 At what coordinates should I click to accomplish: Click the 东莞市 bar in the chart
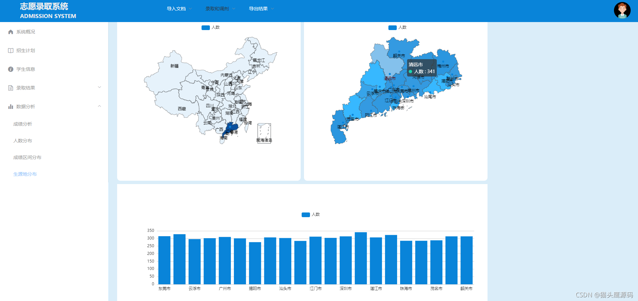tap(165, 260)
